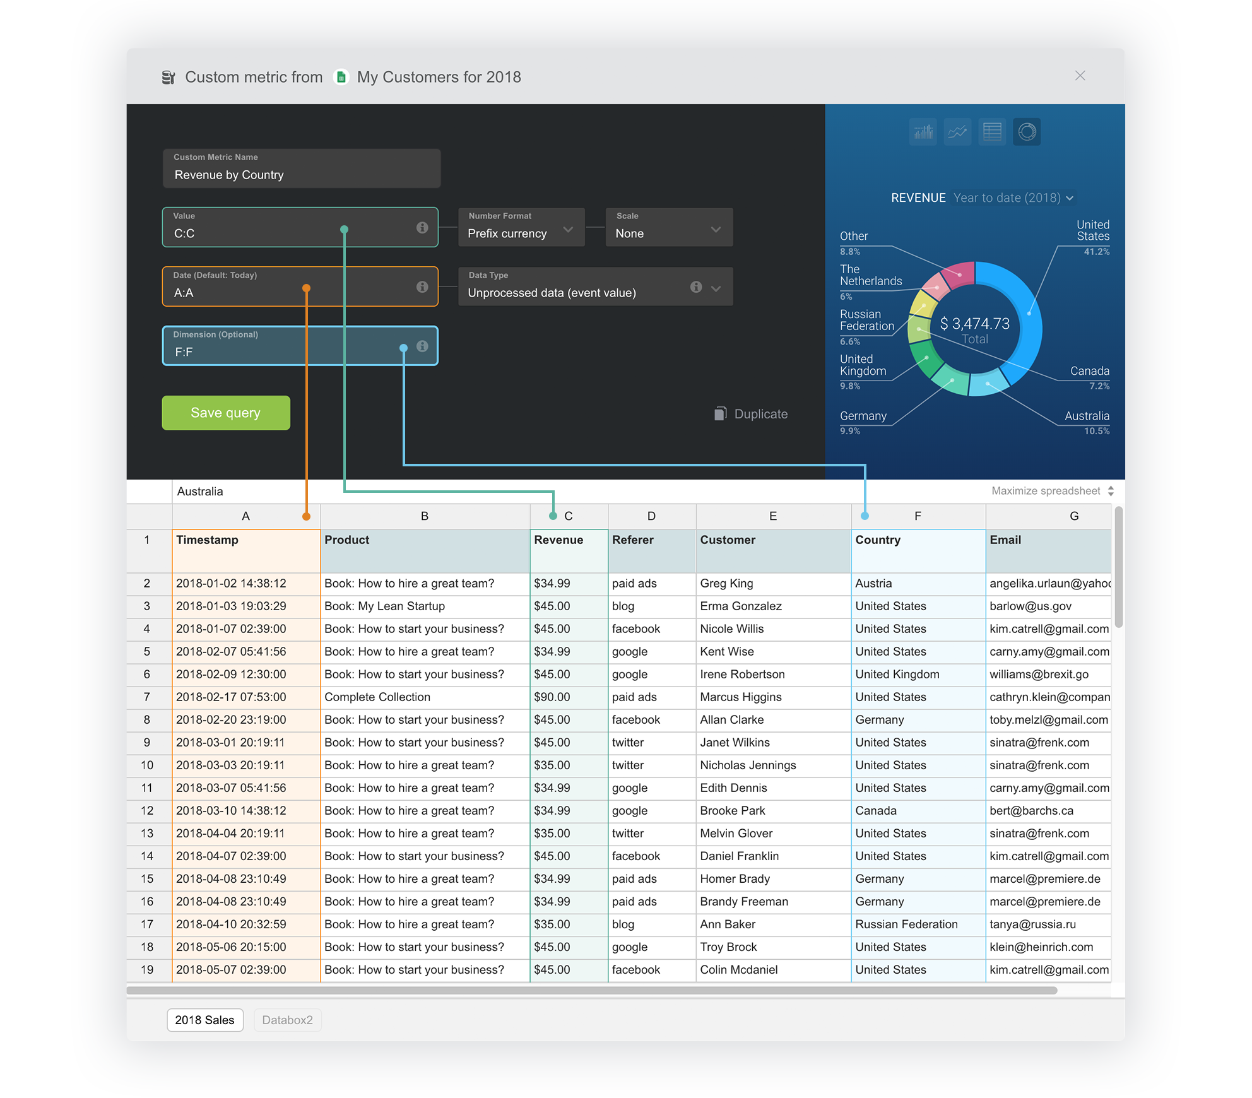Click Maximize spreadsheet
The width and height of the screenshot is (1252, 1098).
1051,491
